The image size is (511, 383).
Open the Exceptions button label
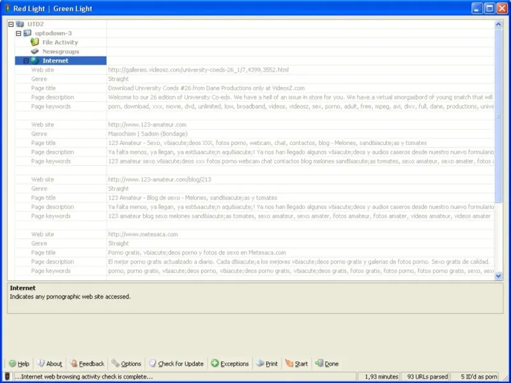(234, 364)
